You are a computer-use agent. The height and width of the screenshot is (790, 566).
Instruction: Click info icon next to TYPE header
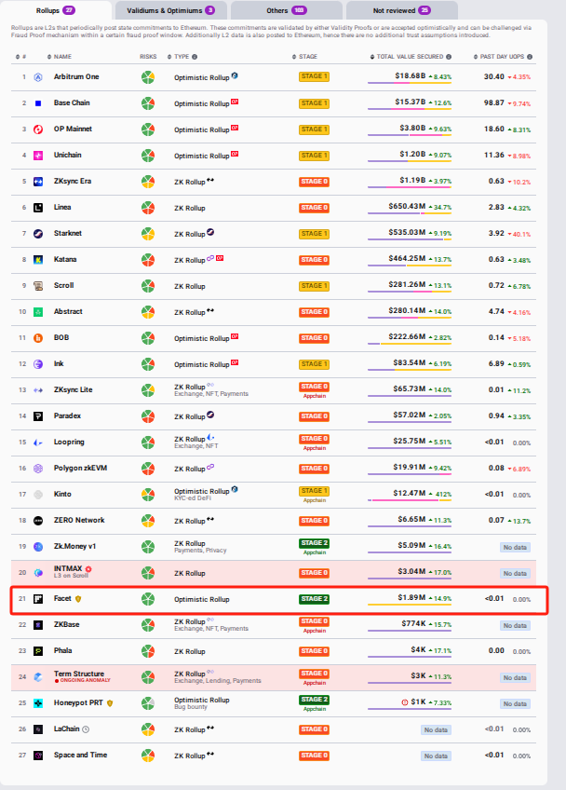tap(195, 57)
